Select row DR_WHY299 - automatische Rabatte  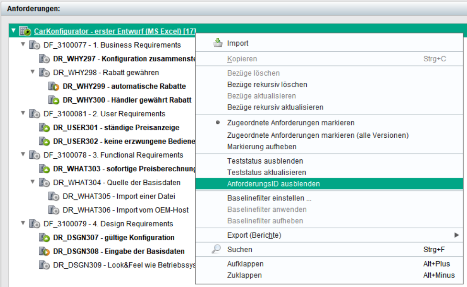[124, 86]
